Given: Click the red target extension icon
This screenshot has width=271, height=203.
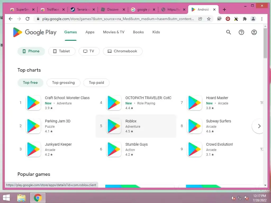Looking at the screenshot, I should point(228,19).
